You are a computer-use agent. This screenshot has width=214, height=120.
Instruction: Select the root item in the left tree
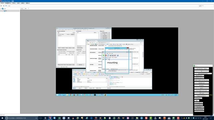4,9
